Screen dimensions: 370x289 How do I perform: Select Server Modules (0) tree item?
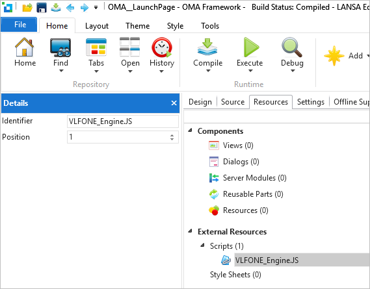point(255,178)
